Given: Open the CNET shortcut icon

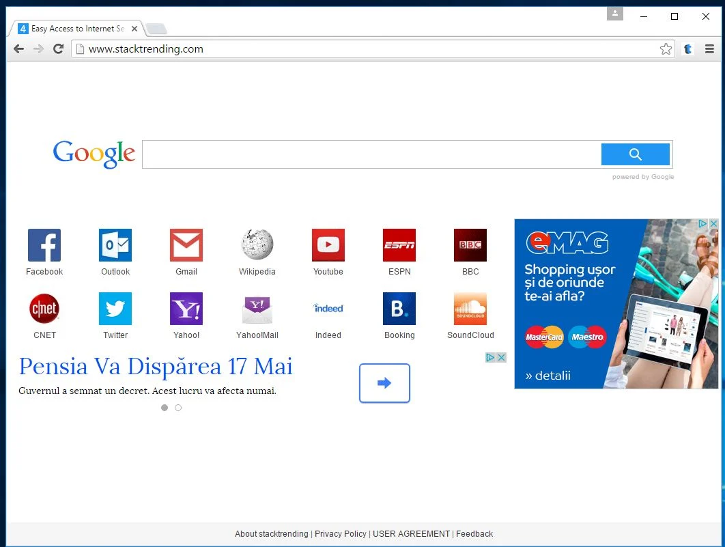Looking at the screenshot, I should tap(44, 309).
